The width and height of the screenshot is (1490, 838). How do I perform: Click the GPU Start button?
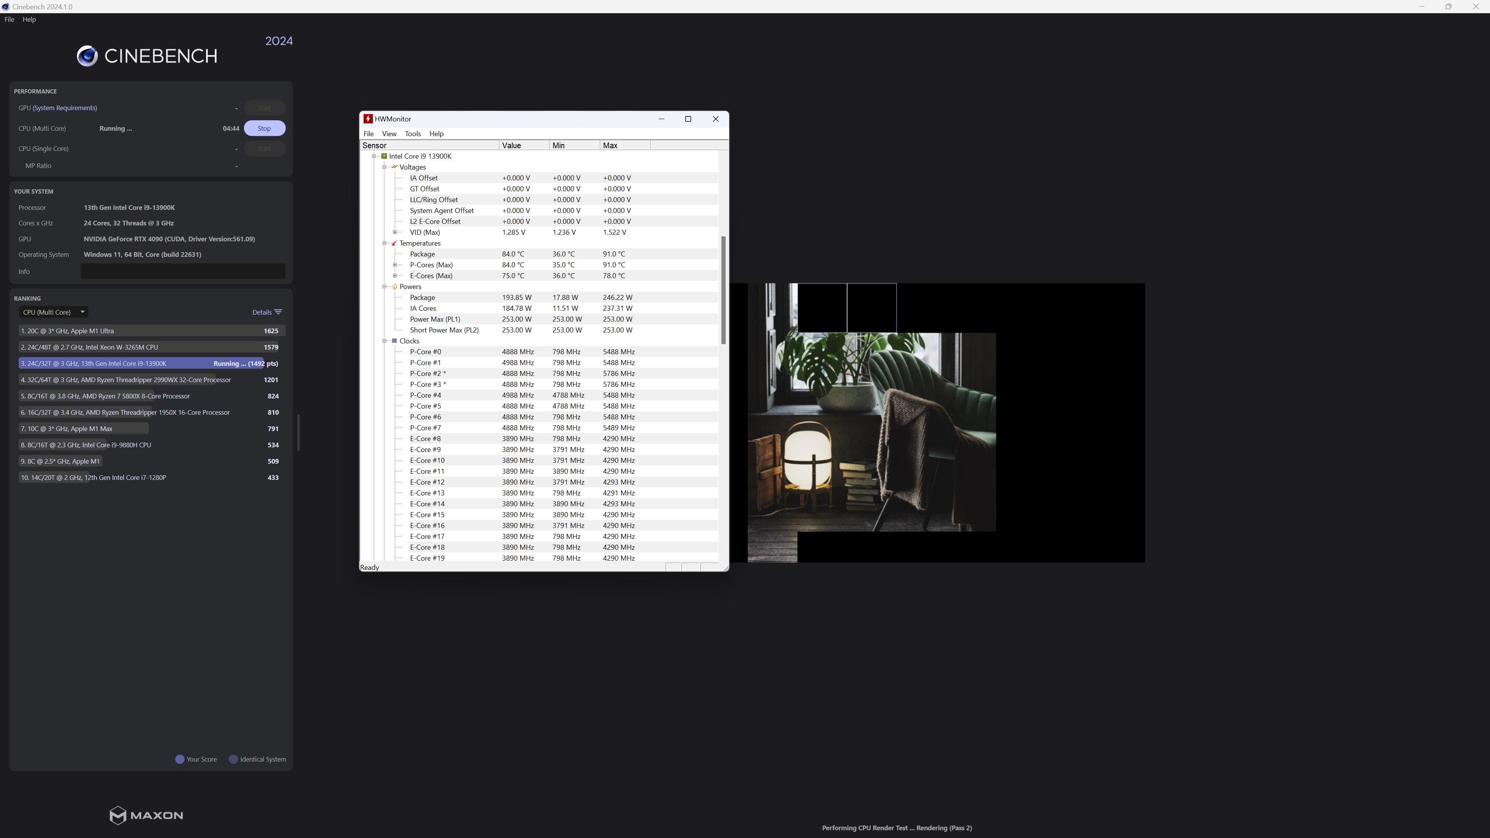click(264, 108)
